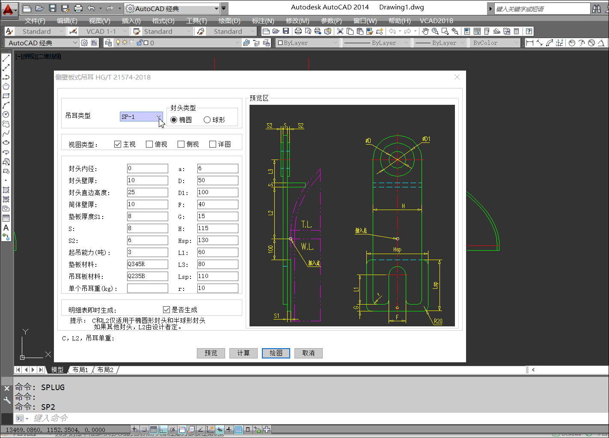
Task: Check the 俯视 view type checkbox
Action: pos(149,144)
